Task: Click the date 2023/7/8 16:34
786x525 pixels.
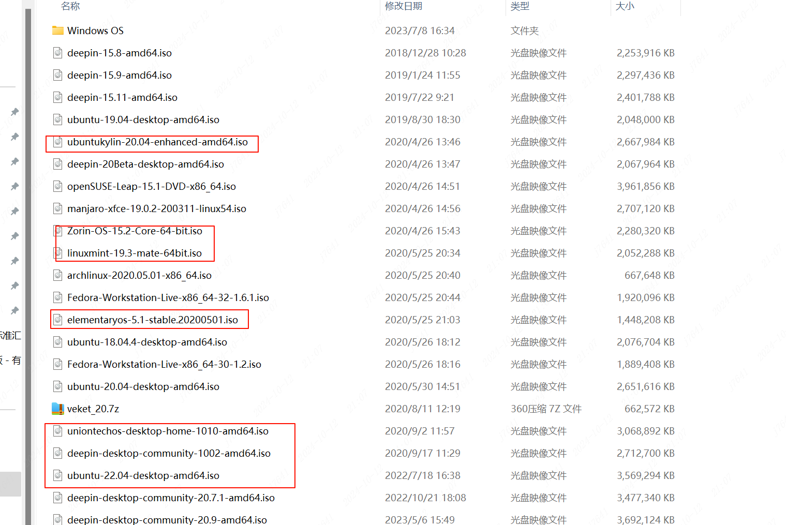Action: pos(420,31)
